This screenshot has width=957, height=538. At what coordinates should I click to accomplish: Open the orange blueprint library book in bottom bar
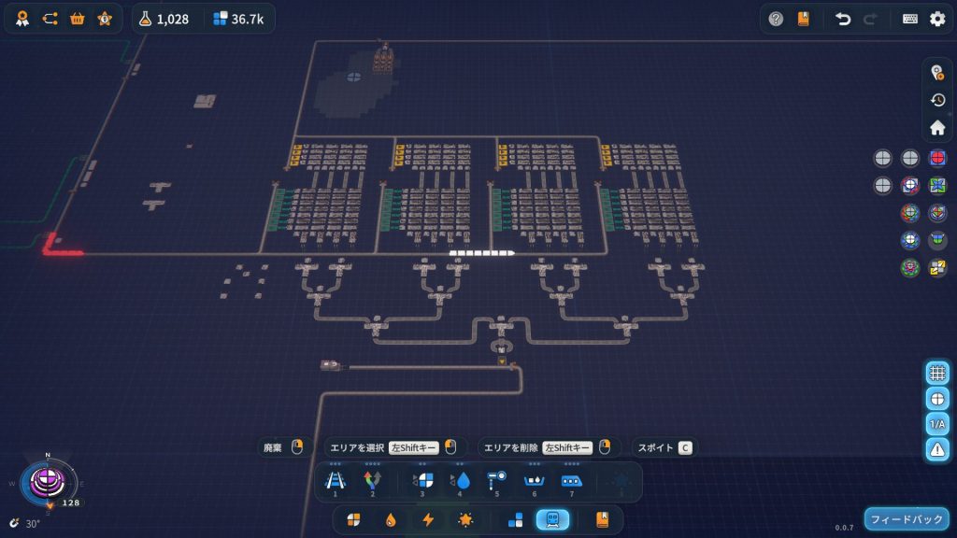(x=602, y=520)
